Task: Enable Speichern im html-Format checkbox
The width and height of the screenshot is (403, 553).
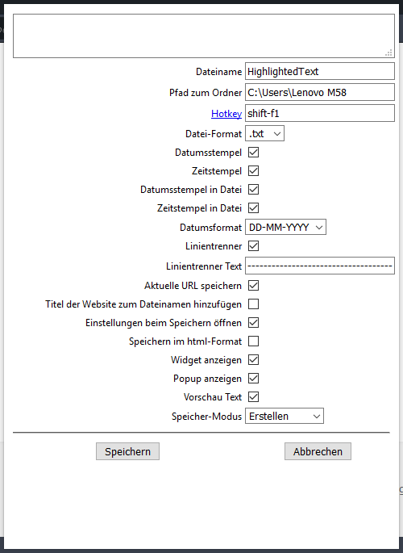Action: tap(253, 341)
